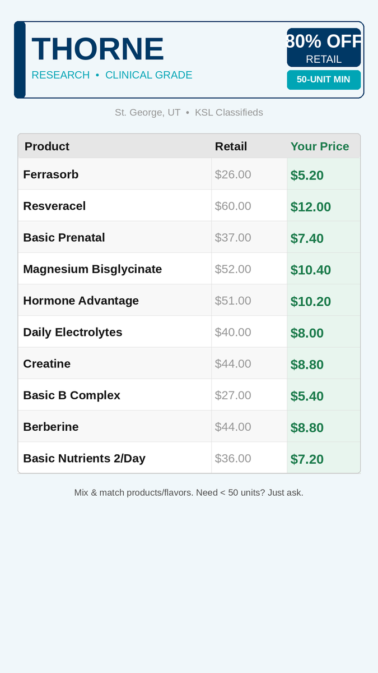
Task: Click the Product column header
Action: coord(47,146)
